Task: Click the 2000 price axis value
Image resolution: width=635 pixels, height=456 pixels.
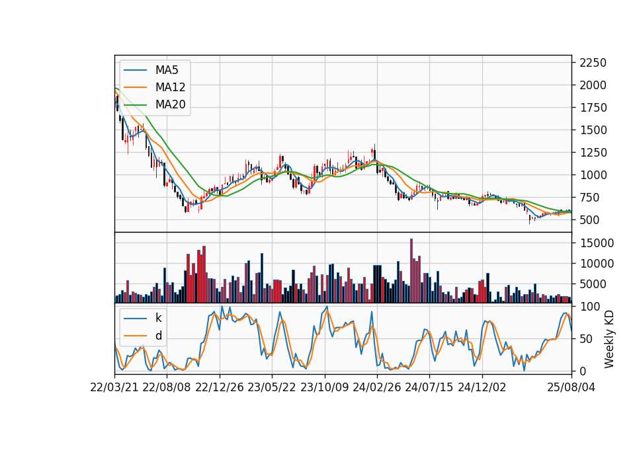Action: pos(593,85)
